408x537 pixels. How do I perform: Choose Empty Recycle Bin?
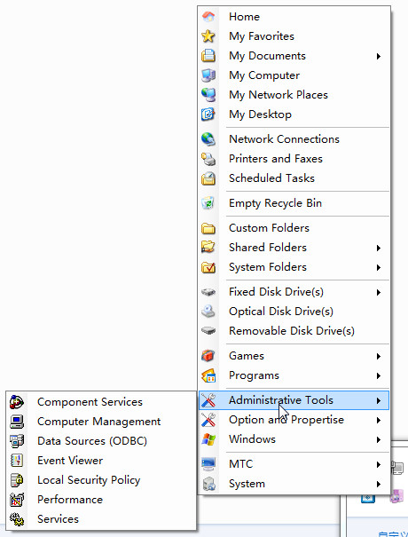pos(294,203)
